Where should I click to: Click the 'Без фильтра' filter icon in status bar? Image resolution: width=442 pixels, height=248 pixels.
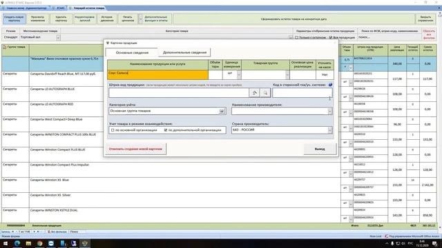49,231
